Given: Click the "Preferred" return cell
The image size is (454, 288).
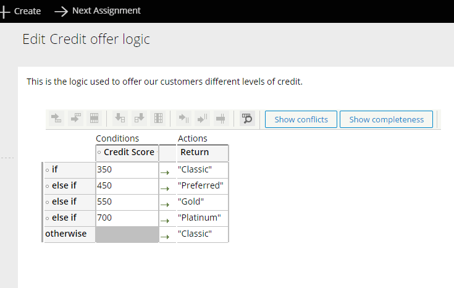Looking at the screenshot, I should click(x=203, y=186).
